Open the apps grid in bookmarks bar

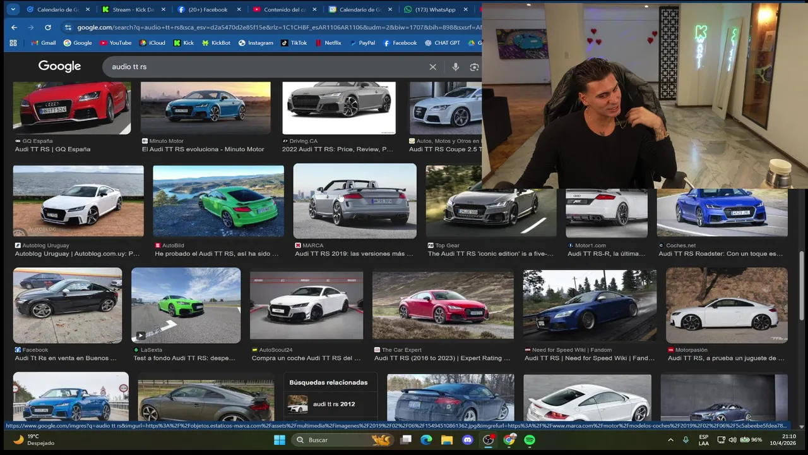click(x=13, y=43)
